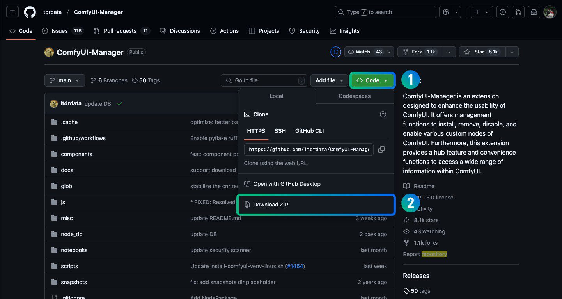Switch to the Codespaces tab
The image size is (562, 299).
355,96
